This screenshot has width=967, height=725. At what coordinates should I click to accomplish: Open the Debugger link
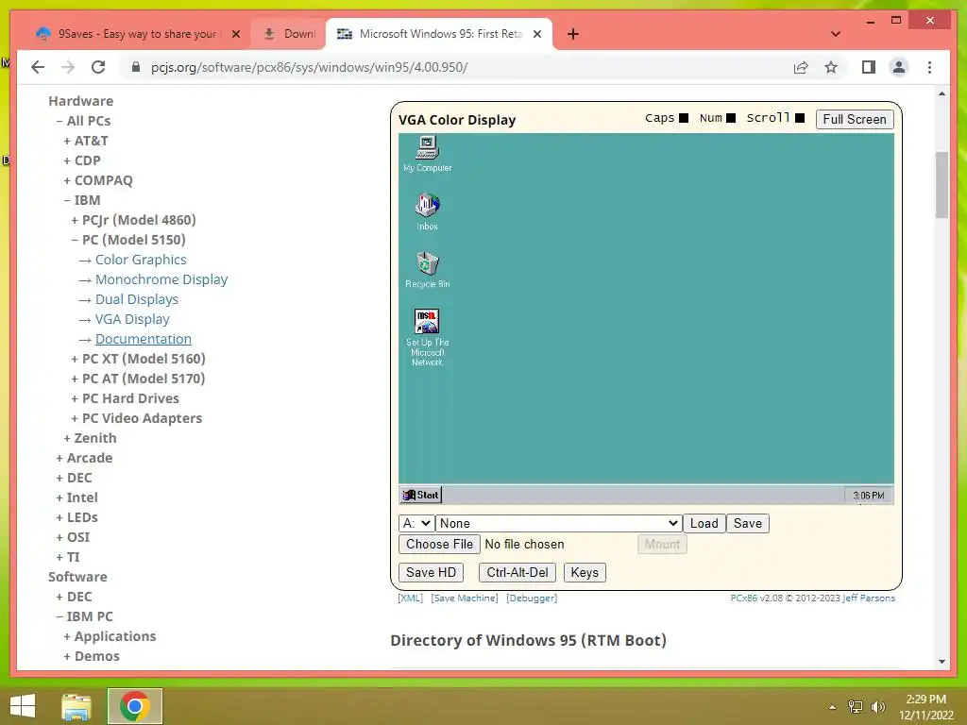[532, 598]
